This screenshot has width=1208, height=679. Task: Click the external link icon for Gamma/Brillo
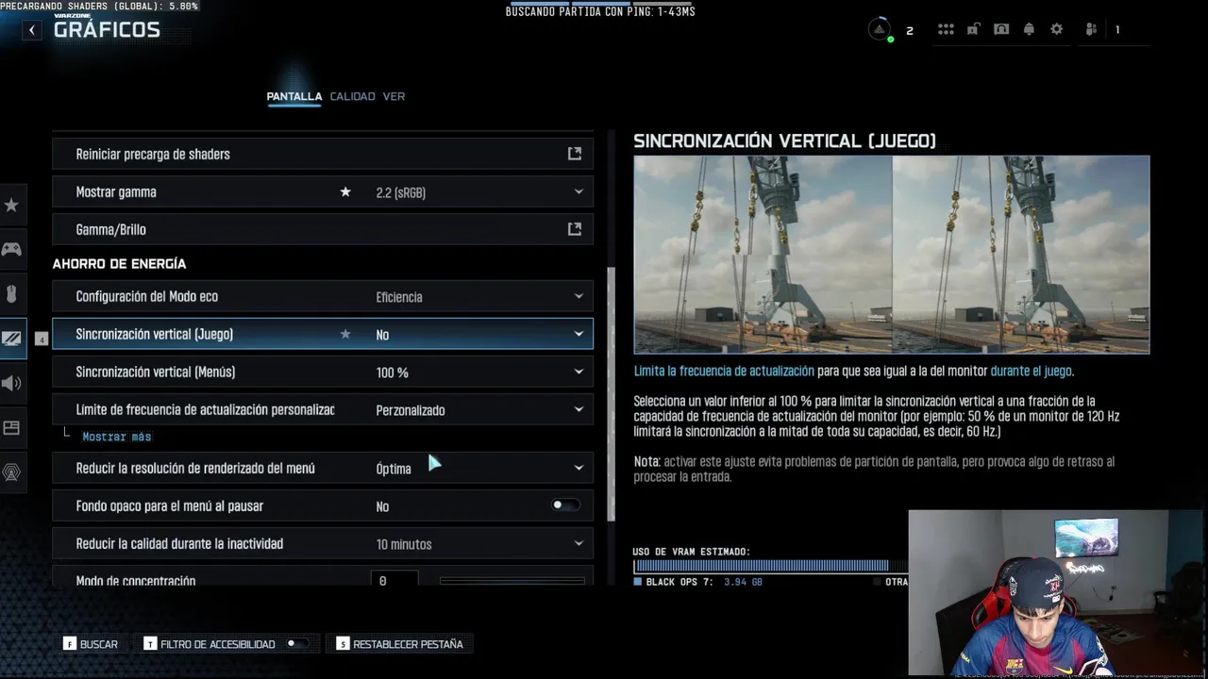point(574,229)
